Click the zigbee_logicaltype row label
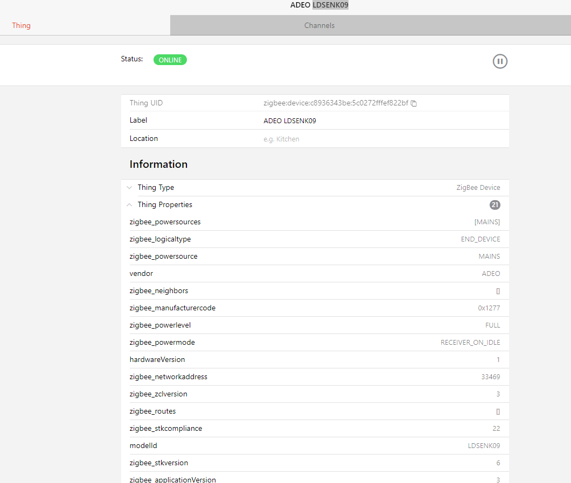This screenshot has height=483, width=571. pyautogui.click(x=160, y=239)
